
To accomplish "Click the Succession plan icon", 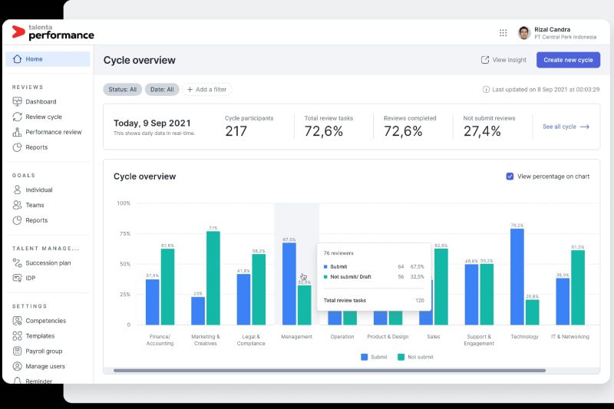I will 18,262.
